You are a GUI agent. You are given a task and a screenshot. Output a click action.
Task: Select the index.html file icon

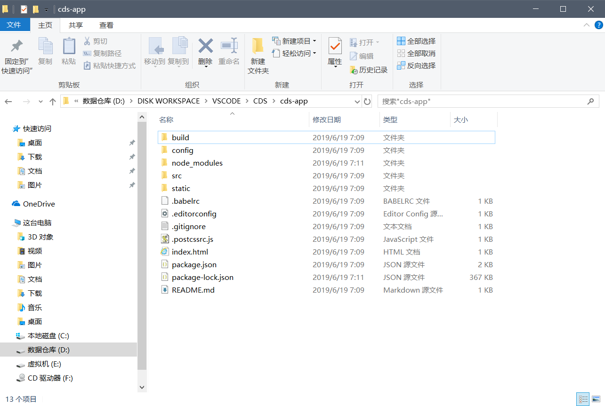tap(164, 252)
